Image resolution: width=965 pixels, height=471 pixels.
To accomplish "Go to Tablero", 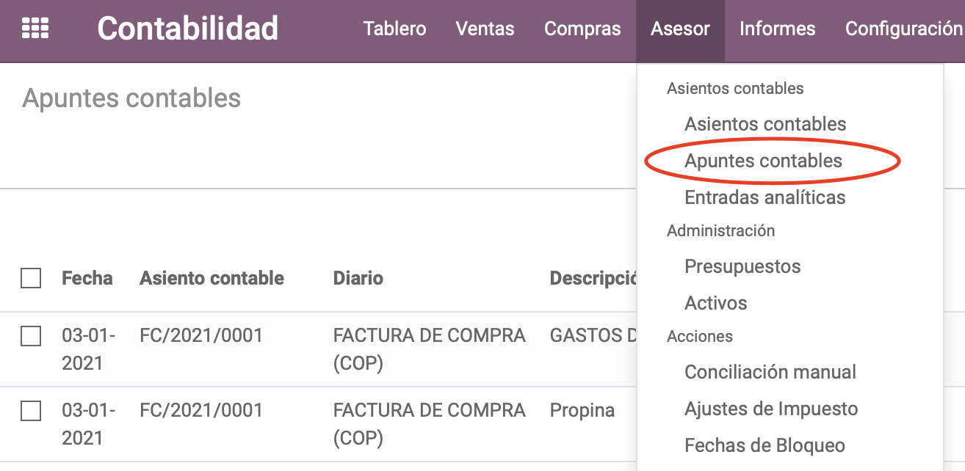I will (394, 29).
